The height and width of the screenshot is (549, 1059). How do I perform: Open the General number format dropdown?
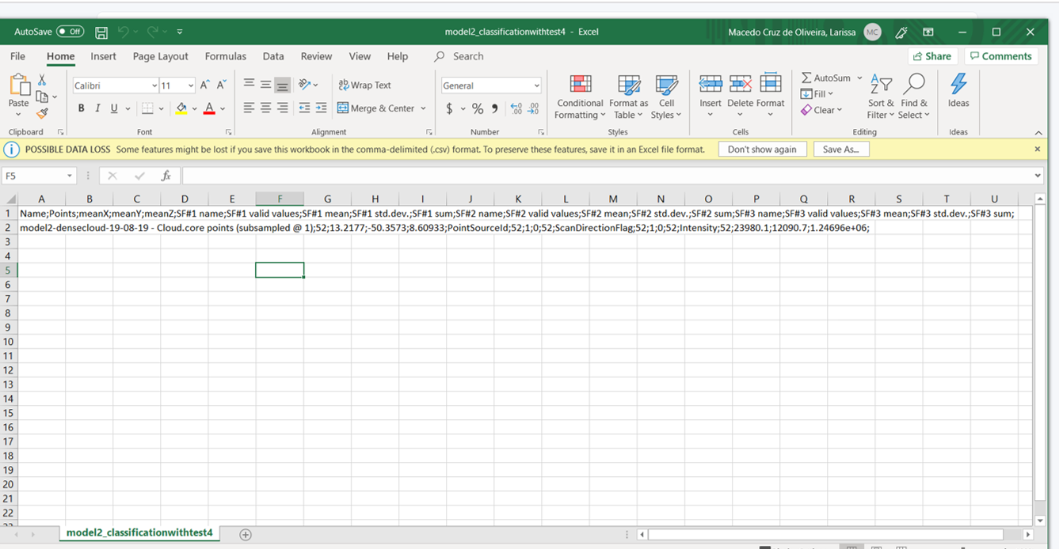point(536,85)
